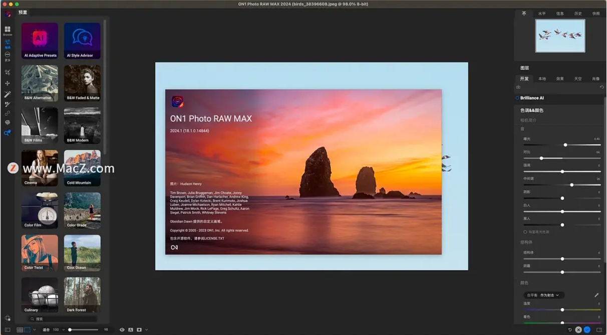The width and height of the screenshot is (607, 335).
Task: Open the AI Style Advisor category
Action: coord(82,41)
